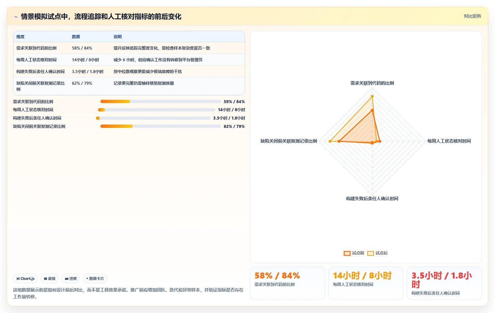Click the Chart.js tag chip
The image size is (495, 313).
tap(25, 279)
